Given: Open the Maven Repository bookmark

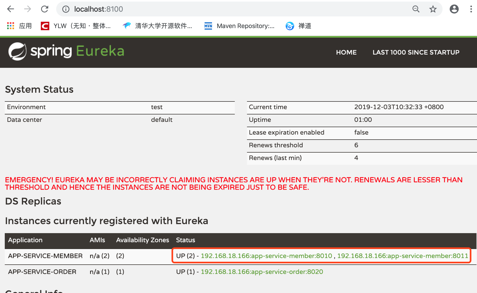Looking at the screenshot, I should point(240,26).
